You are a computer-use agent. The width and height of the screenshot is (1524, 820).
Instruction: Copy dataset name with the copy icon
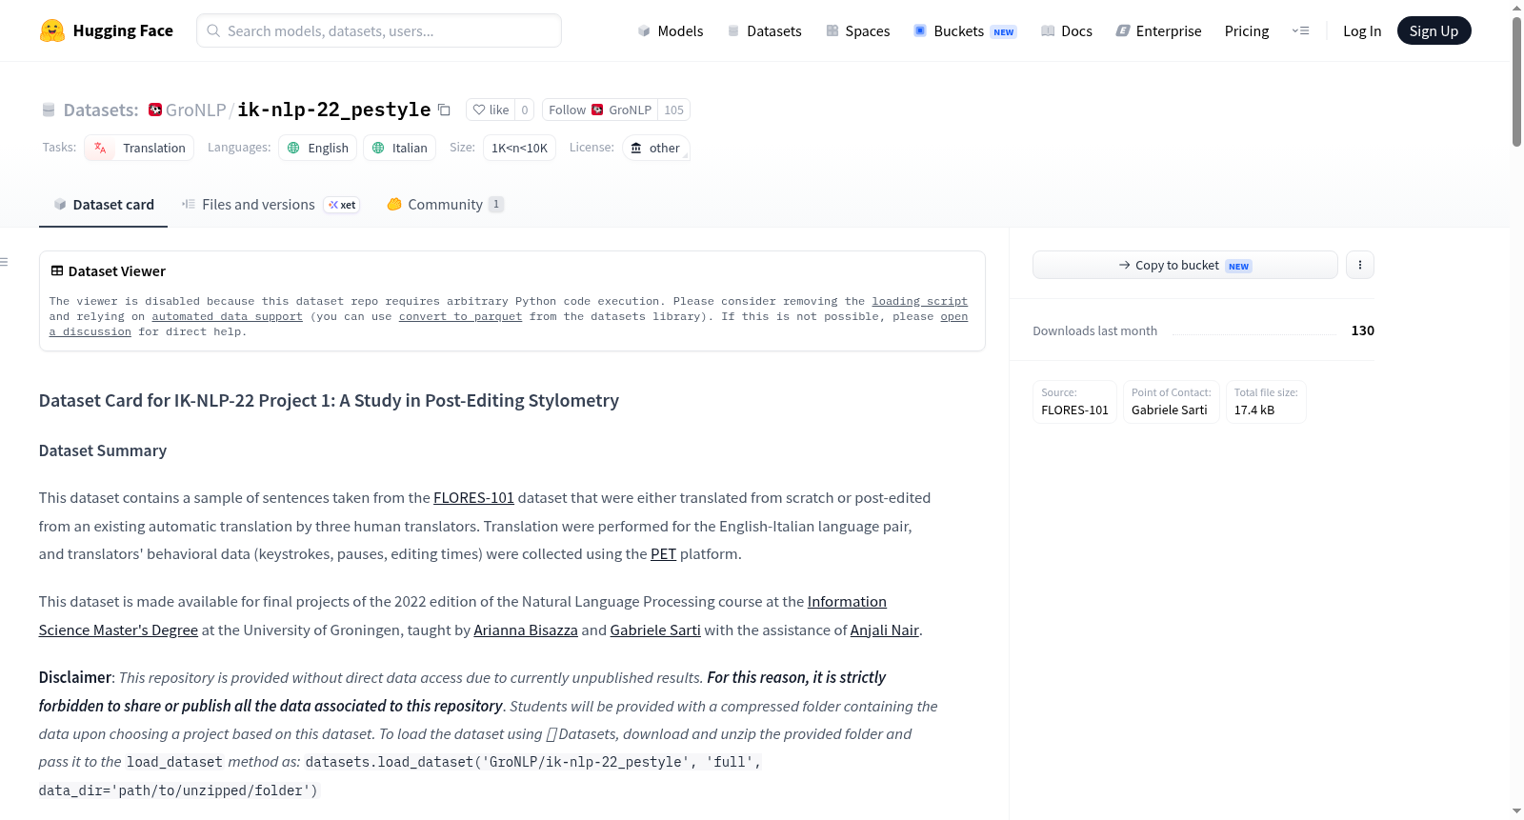coord(444,110)
